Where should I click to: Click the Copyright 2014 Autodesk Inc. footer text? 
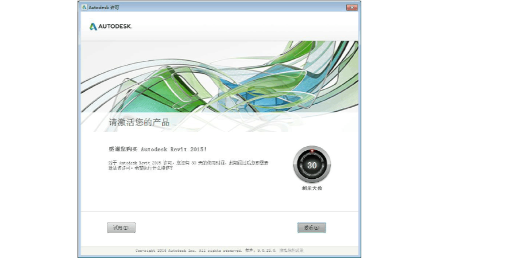click(189, 250)
